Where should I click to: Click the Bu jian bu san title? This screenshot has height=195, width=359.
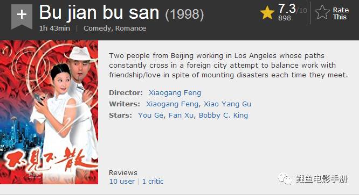click(x=99, y=12)
